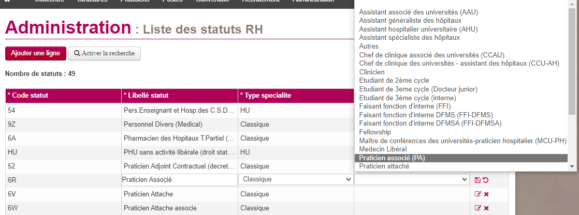
Task: Cancel editing with the undo icon
Action: [x=486, y=180]
